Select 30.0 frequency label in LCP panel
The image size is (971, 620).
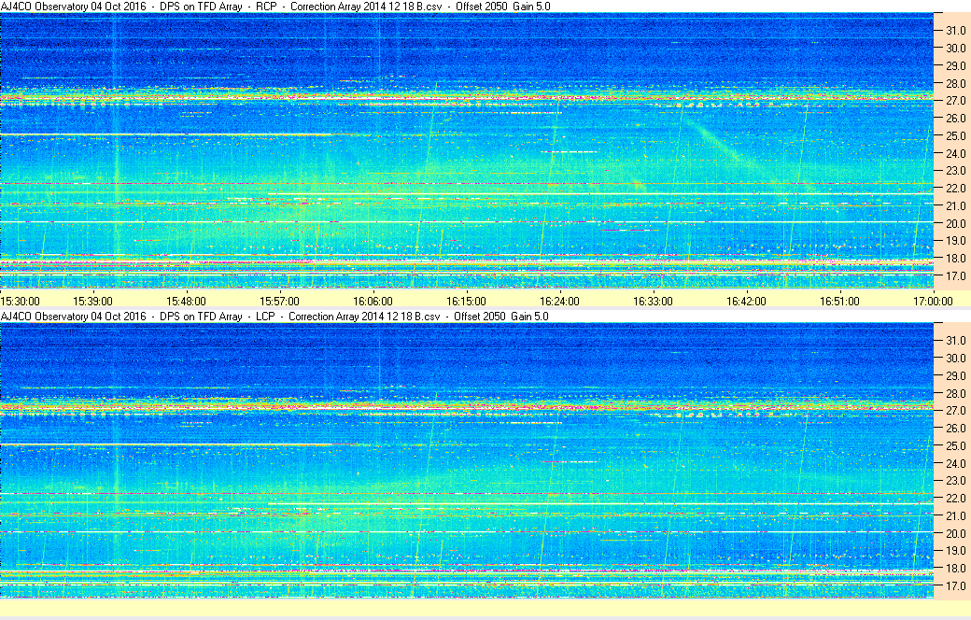[952, 358]
